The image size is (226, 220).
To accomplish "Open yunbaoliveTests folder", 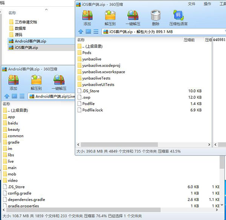I will 94,78.
